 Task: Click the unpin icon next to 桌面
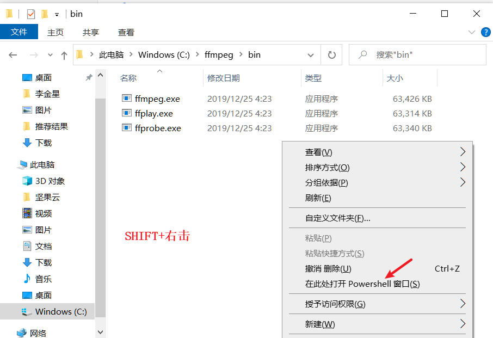pyautogui.click(x=89, y=77)
